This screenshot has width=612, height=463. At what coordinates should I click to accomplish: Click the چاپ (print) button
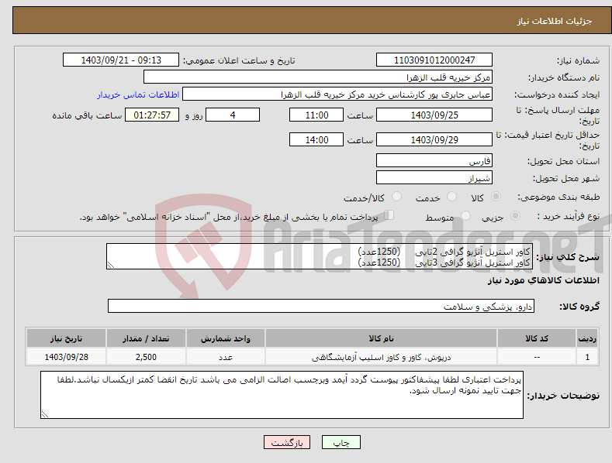tap(341, 442)
